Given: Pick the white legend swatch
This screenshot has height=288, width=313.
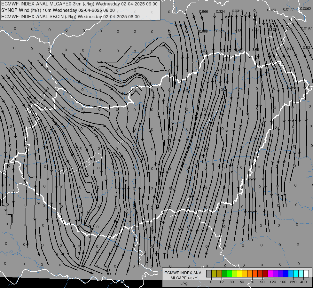Looking at the screenshot, I should pyautogui.click(x=306, y=274).
